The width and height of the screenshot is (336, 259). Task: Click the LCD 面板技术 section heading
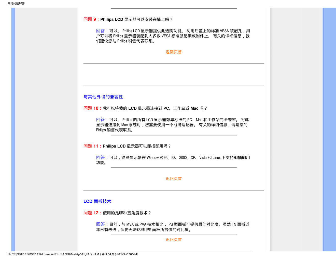[97, 201]
